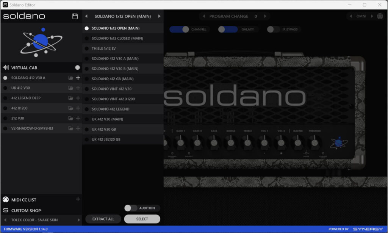Click the small planet logo on amp panel
The width and height of the screenshot is (388, 233).
[339, 143]
